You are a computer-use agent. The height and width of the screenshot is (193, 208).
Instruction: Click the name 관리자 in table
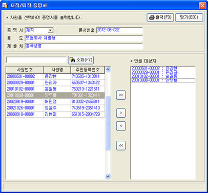point(51,82)
